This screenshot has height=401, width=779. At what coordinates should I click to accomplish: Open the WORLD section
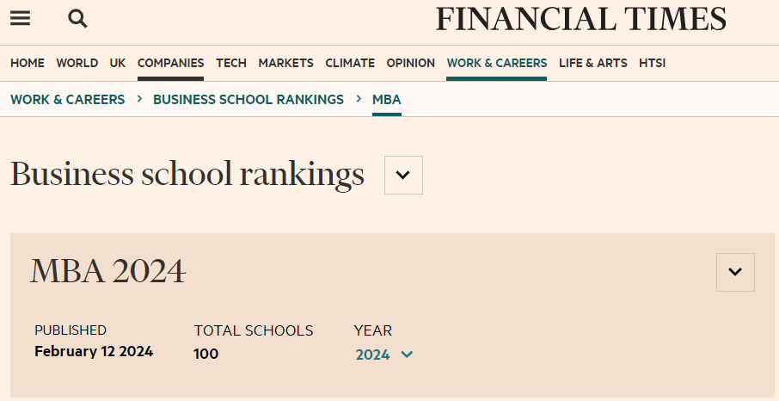click(77, 63)
